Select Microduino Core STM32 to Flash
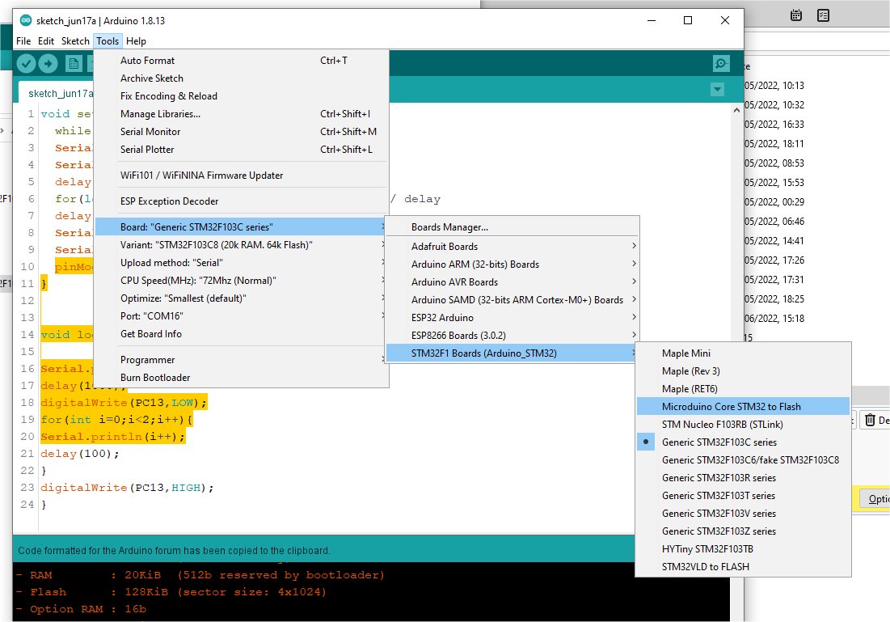The height and width of the screenshot is (622, 890). (743, 407)
